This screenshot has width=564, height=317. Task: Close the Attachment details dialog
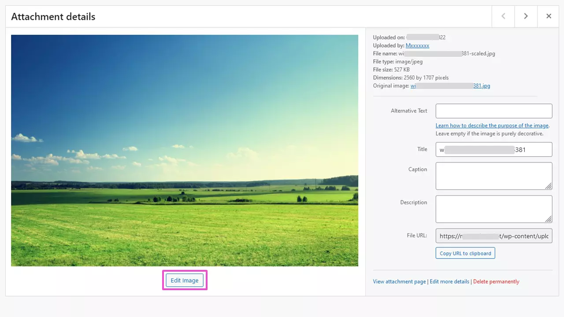pos(548,16)
